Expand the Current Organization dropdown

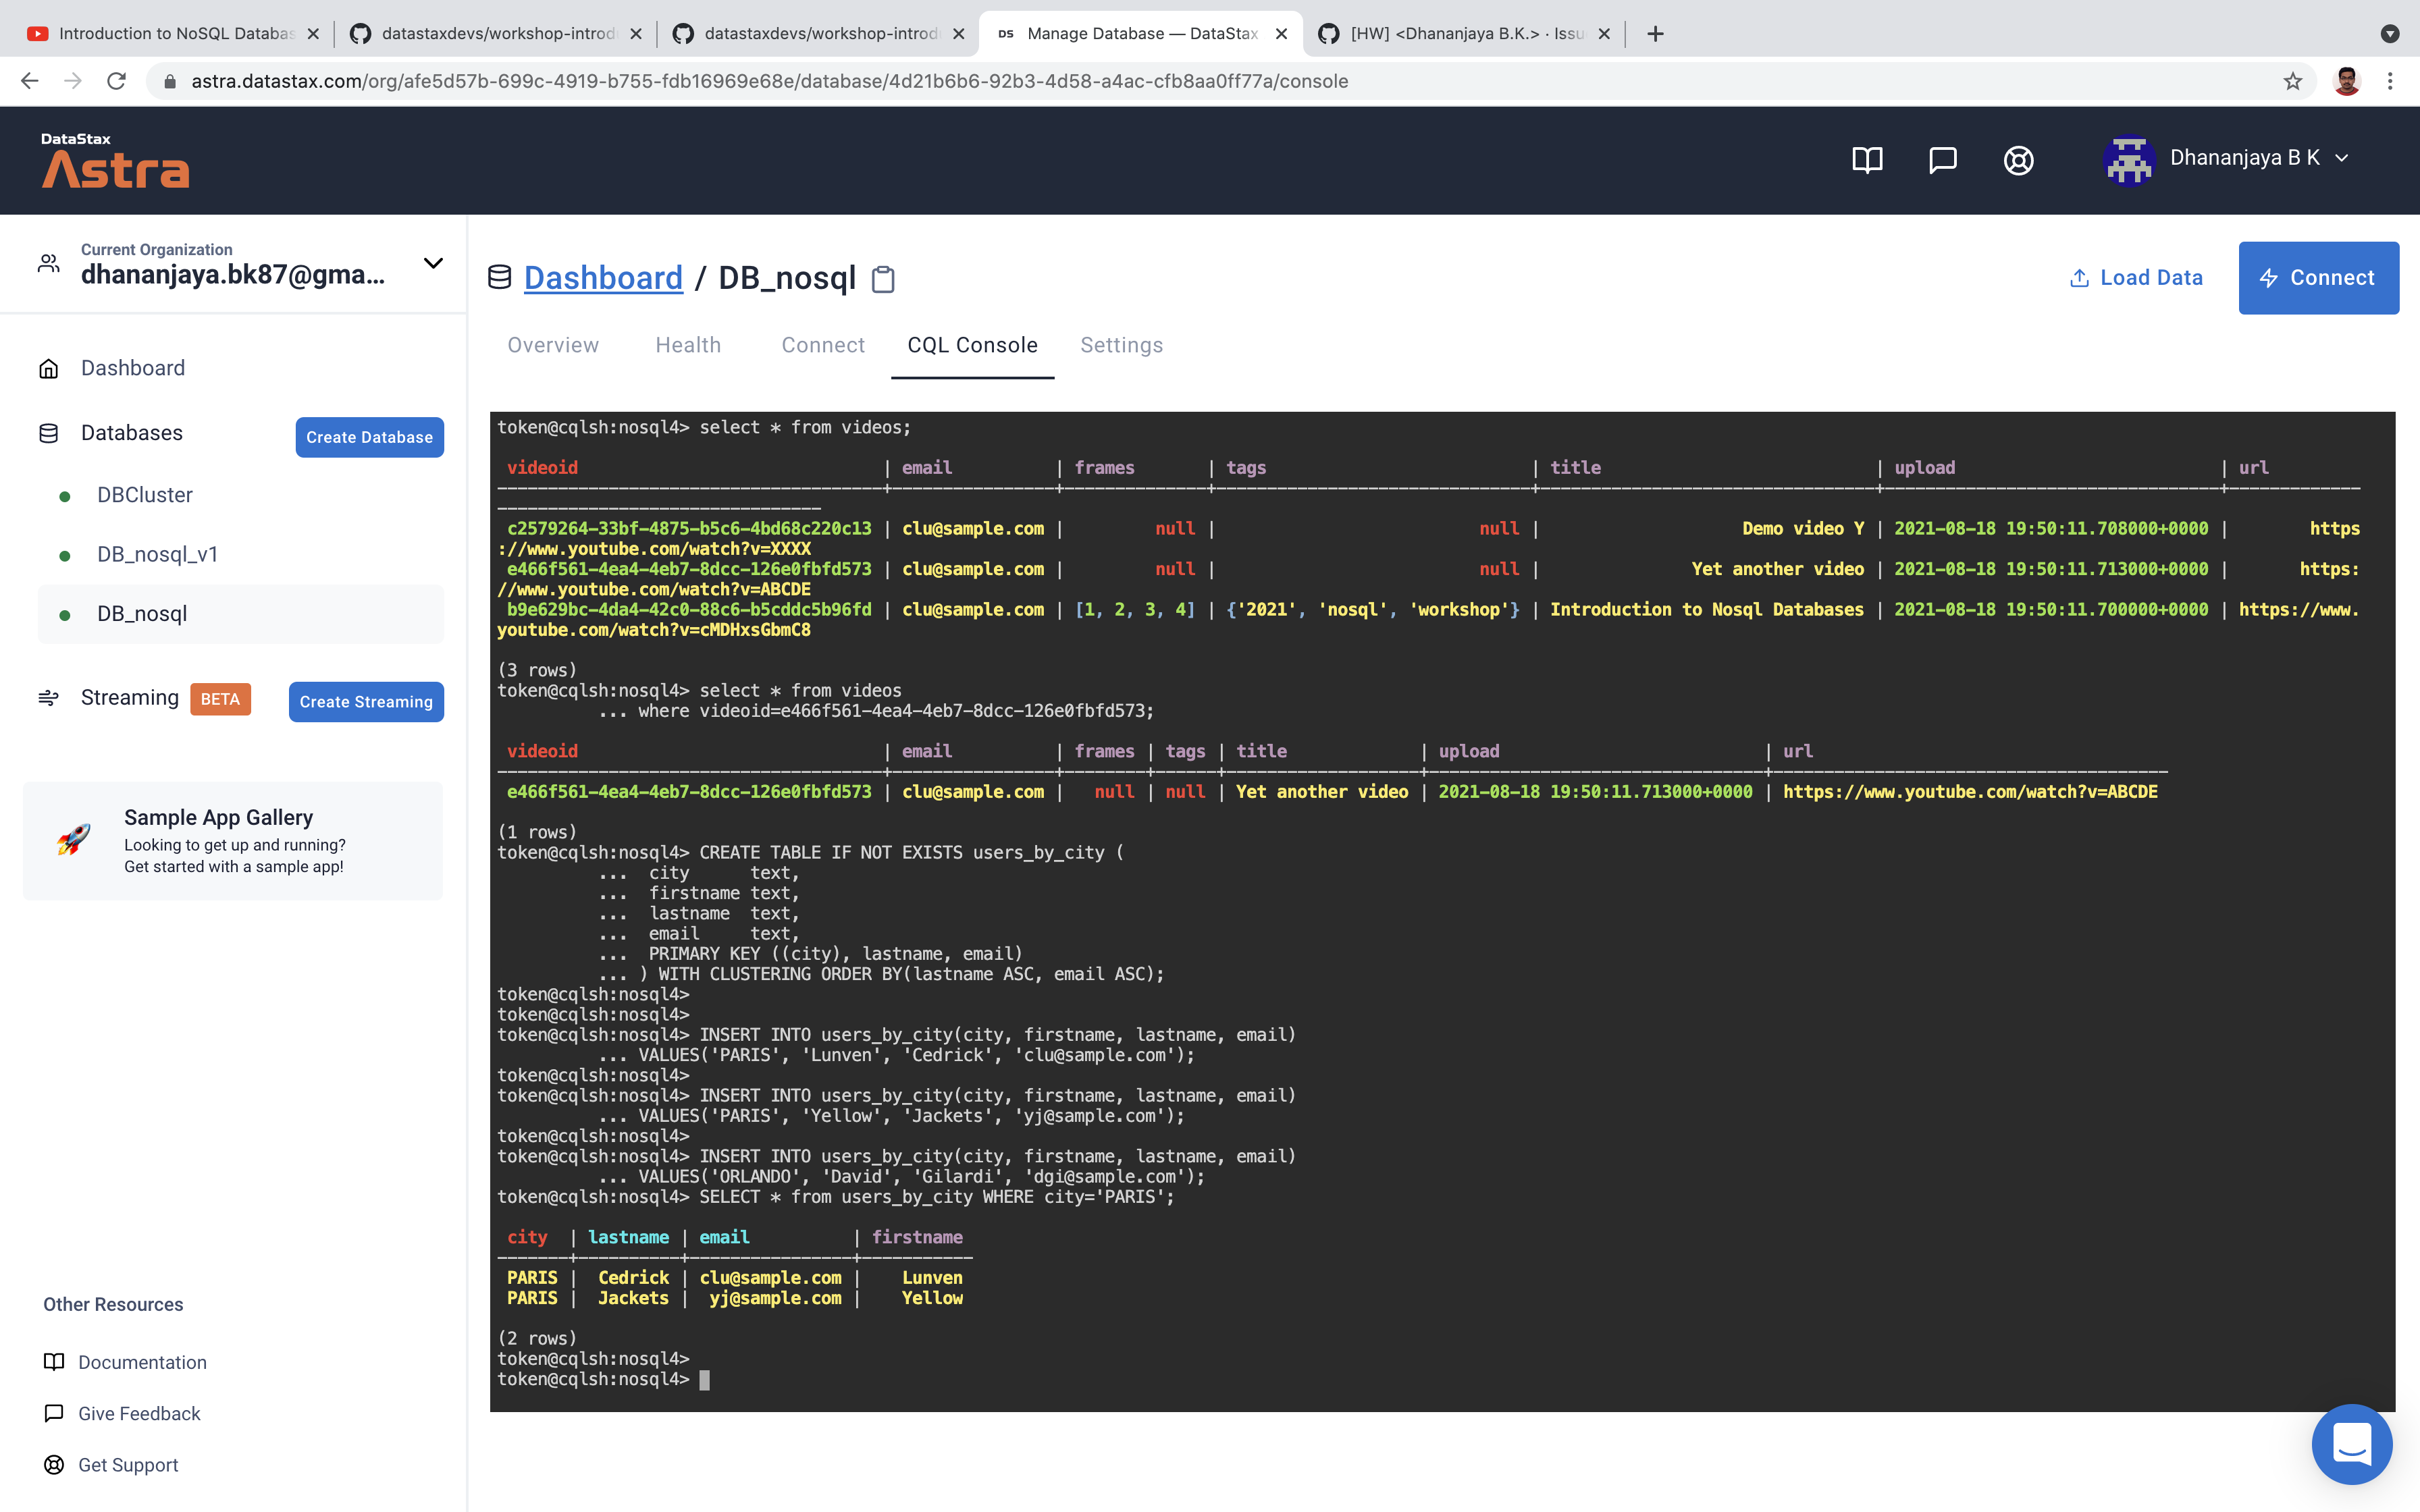pos(433,262)
